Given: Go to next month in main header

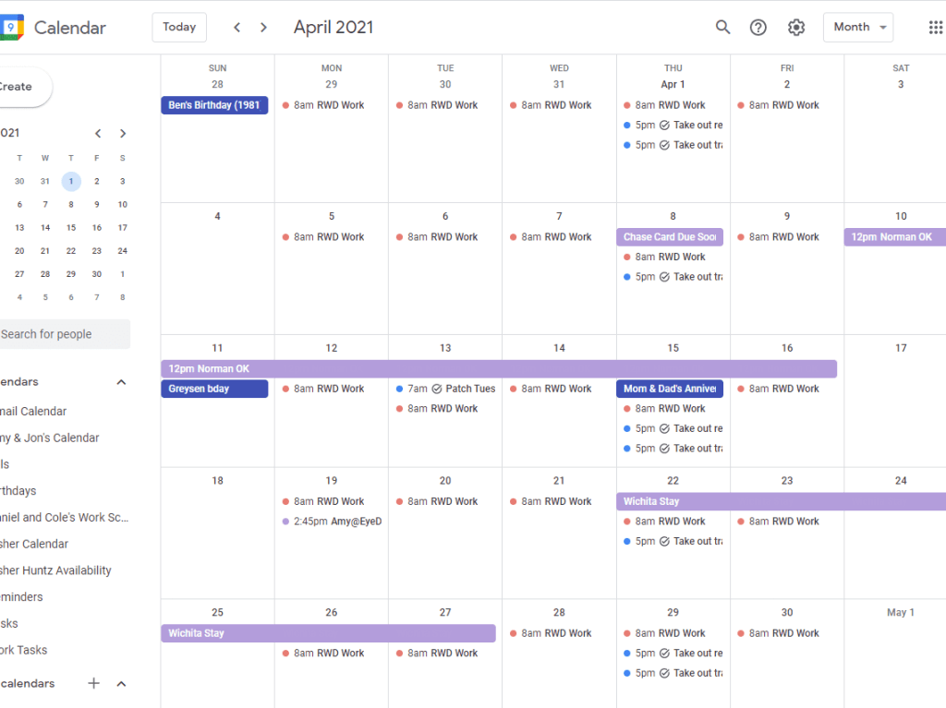Looking at the screenshot, I should point(263,28).
